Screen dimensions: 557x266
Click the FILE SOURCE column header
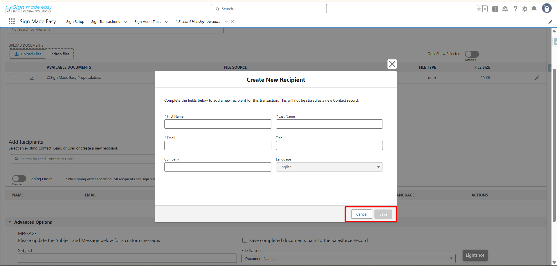235,67
